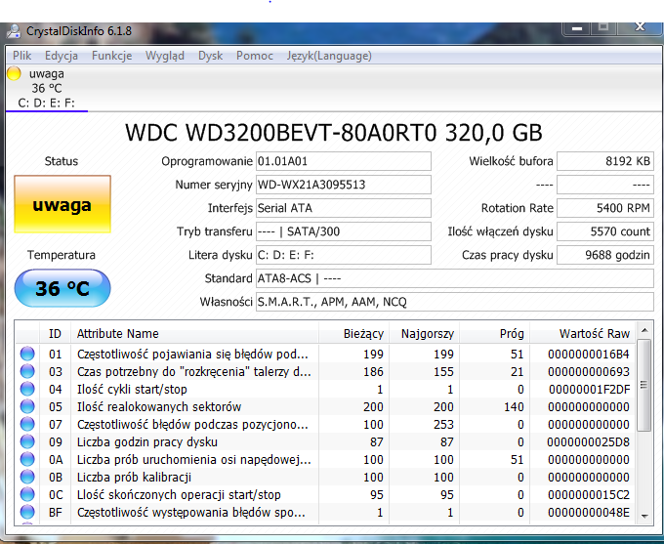
Task: Click the serial number field WD-WX21A3095513
Action: 344,185
